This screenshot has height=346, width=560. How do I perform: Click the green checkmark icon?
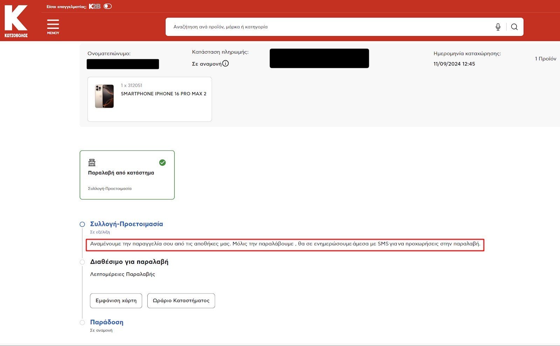(162, 162)
